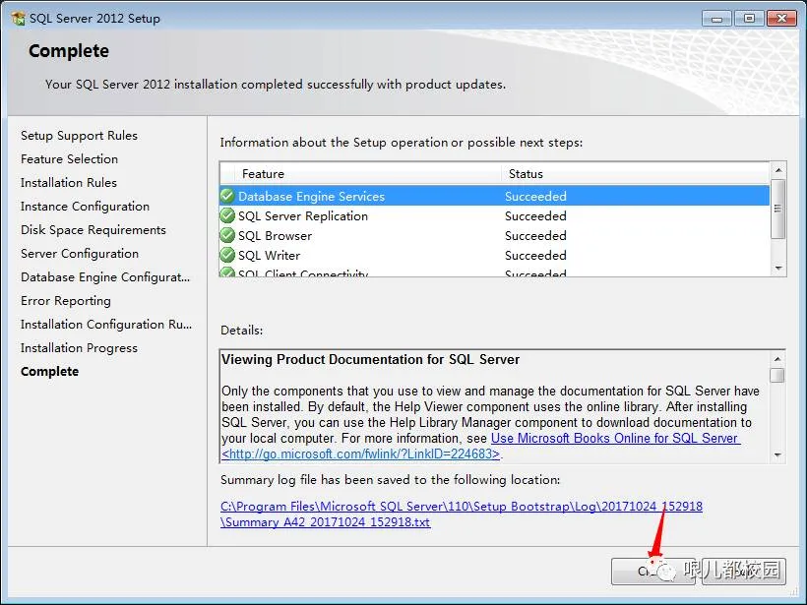Click the SQL Writer success checkmark icon

[227, 255]
